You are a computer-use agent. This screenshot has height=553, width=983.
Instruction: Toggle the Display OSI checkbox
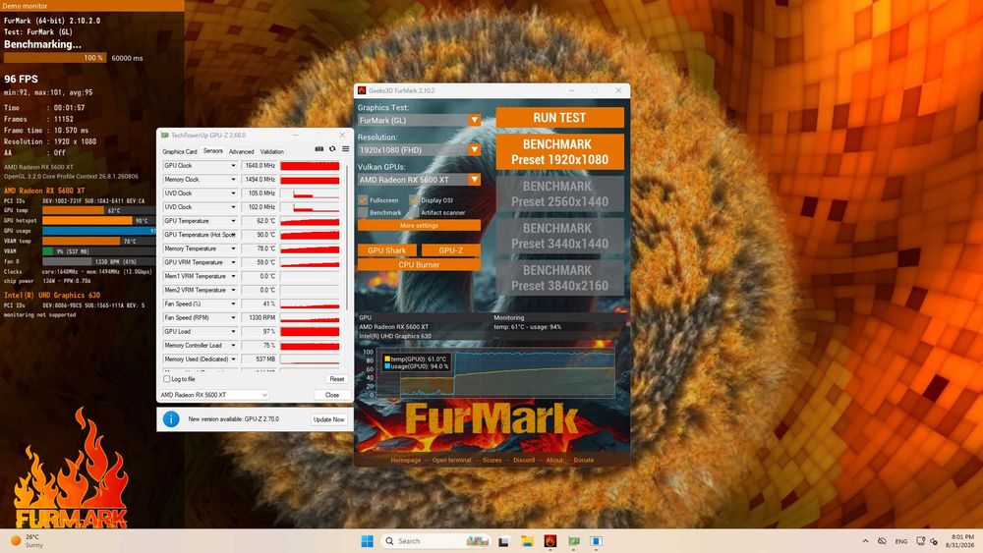414,199
